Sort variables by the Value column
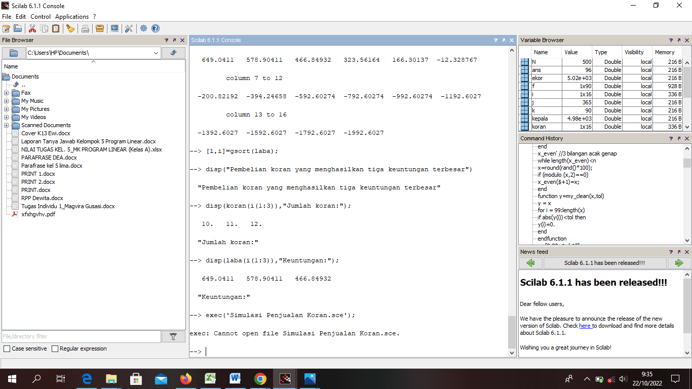692x389 pixels. (x=576, y=52)
